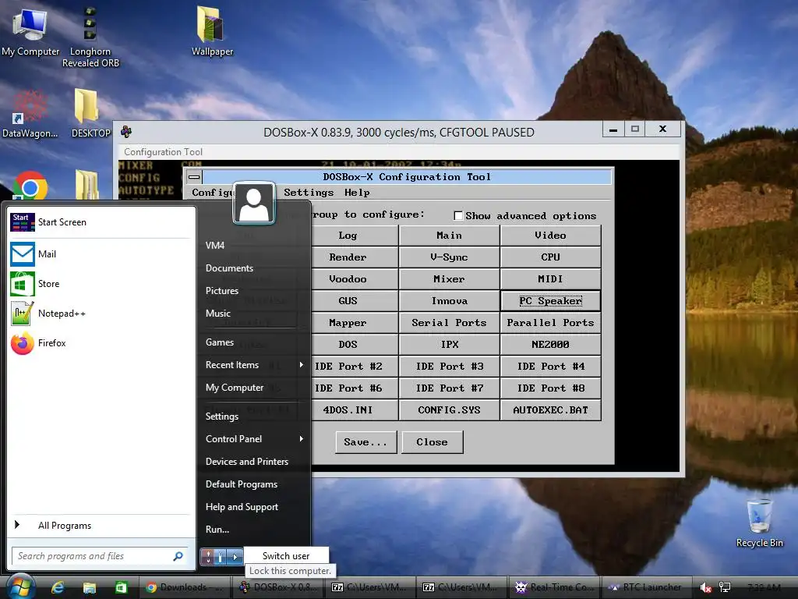Viewport: 798px width, 599px height.
Task: Open green Store icon on taskbar
Action: [121, 587]
